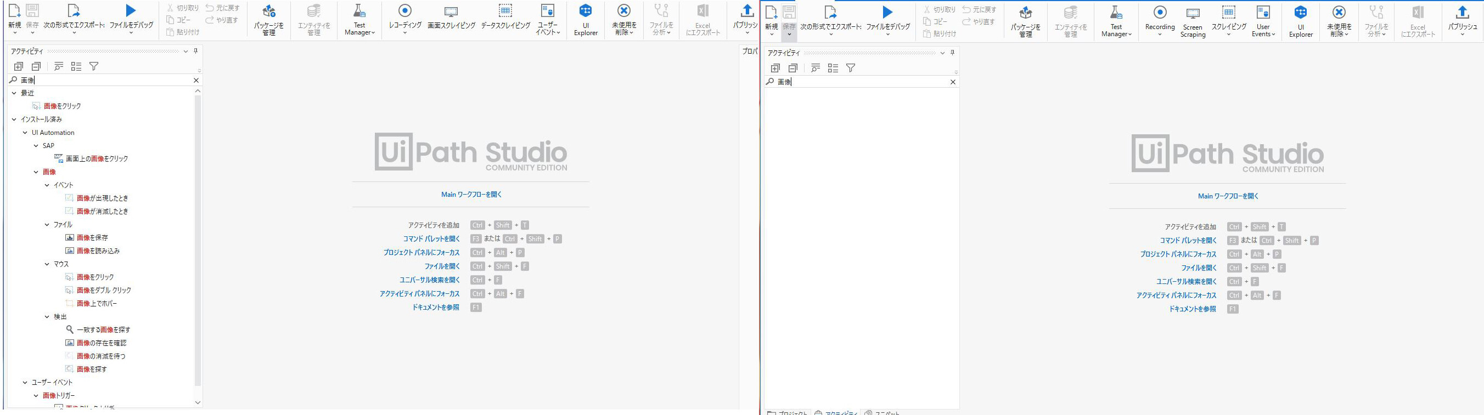Open レコーディング menu in left window
Screen dimensions: 1484x415
(x=405, y=20)
